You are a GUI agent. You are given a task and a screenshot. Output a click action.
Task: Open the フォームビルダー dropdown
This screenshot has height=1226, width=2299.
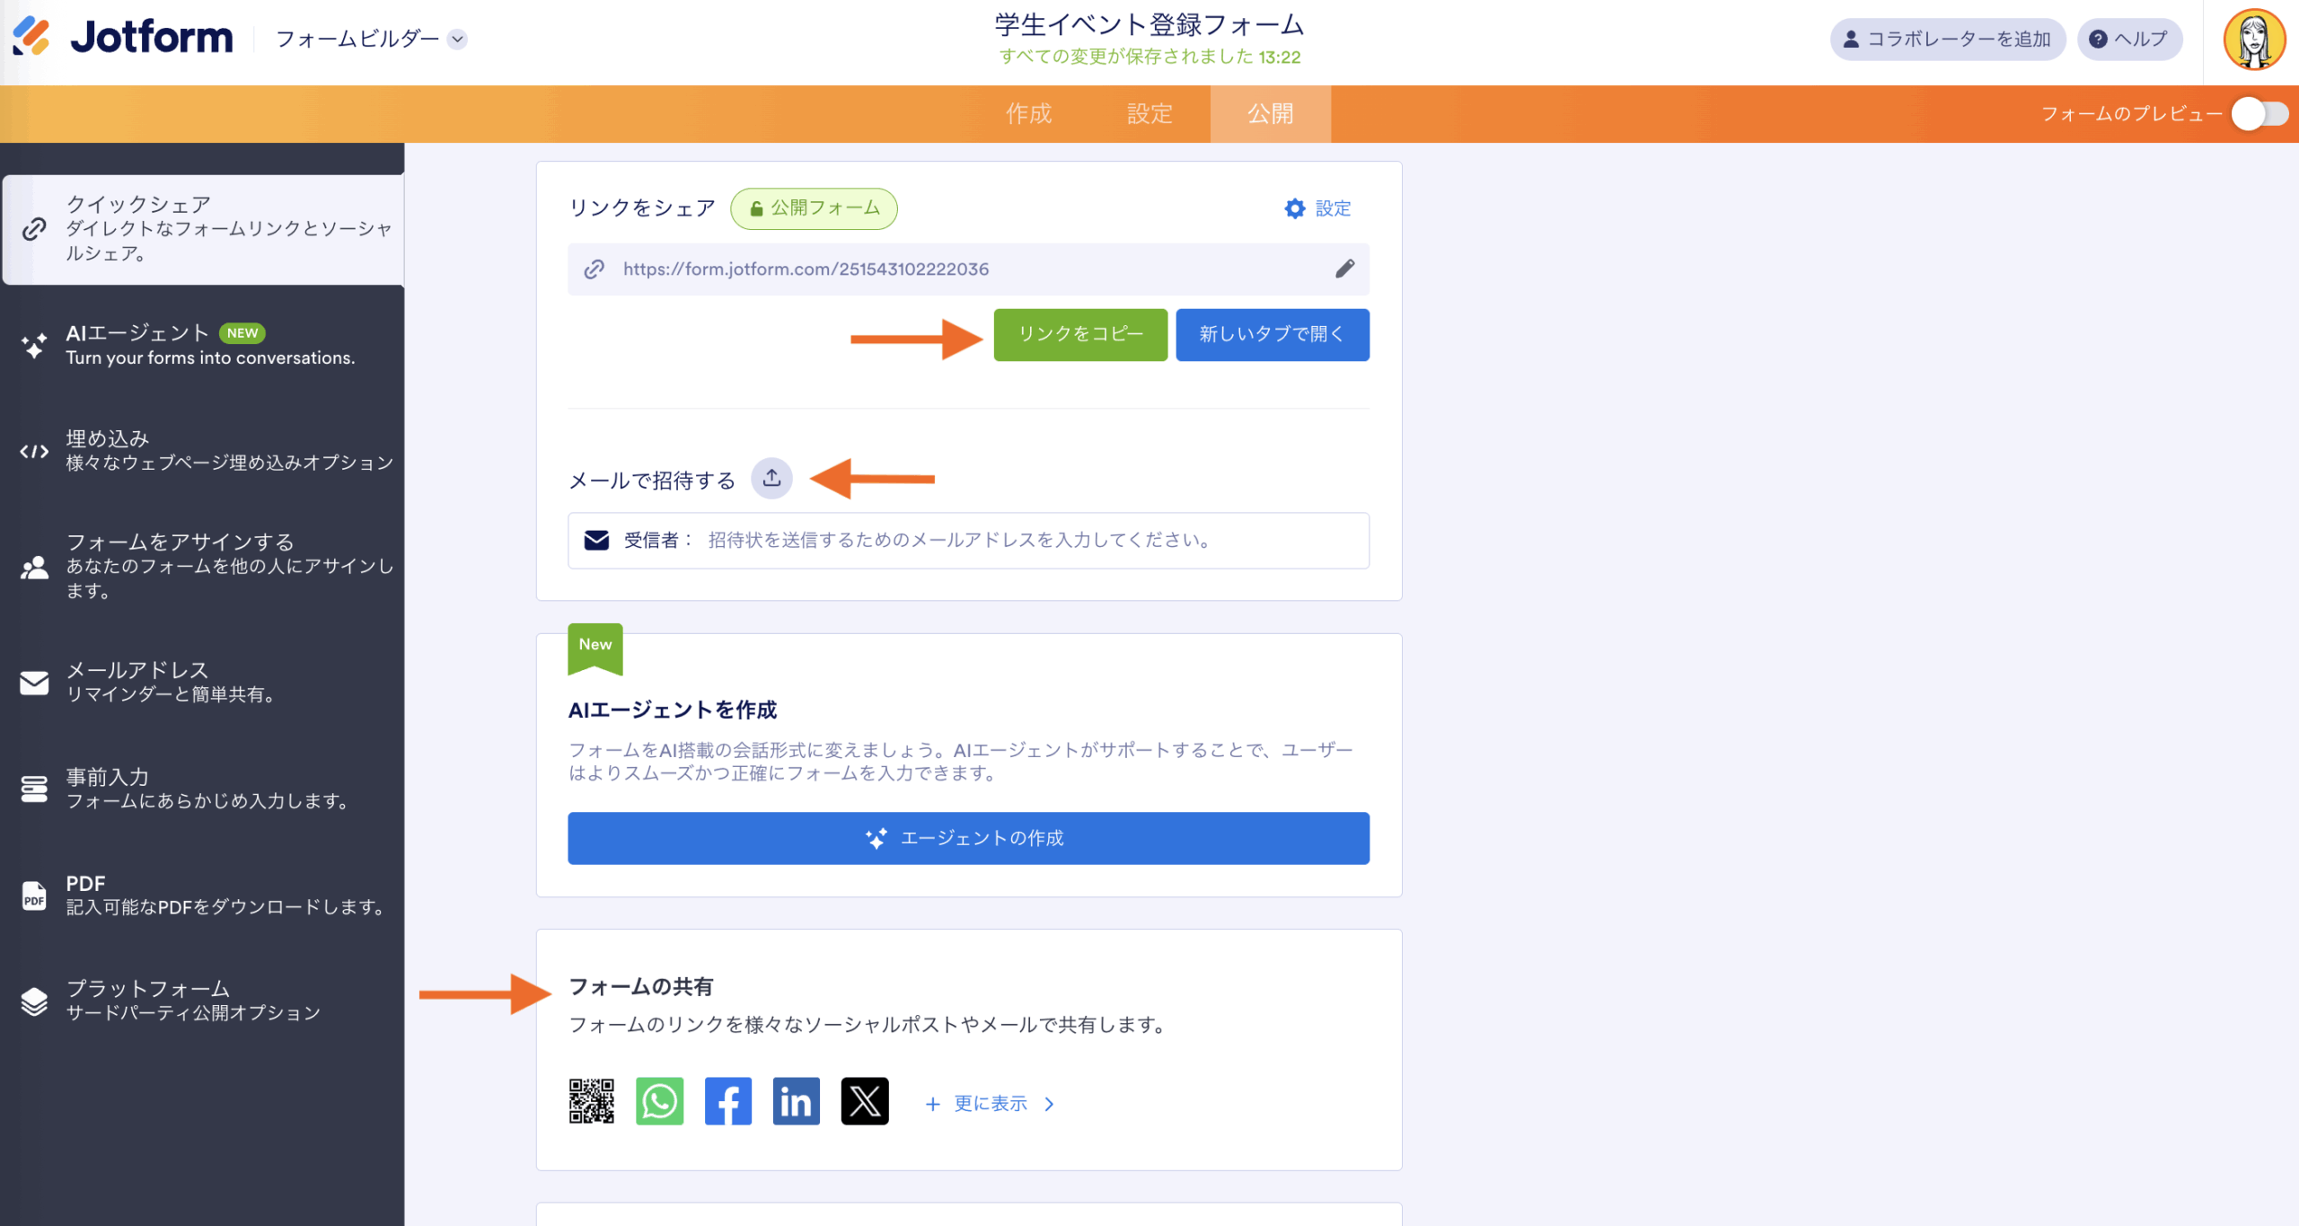point(371,39)
